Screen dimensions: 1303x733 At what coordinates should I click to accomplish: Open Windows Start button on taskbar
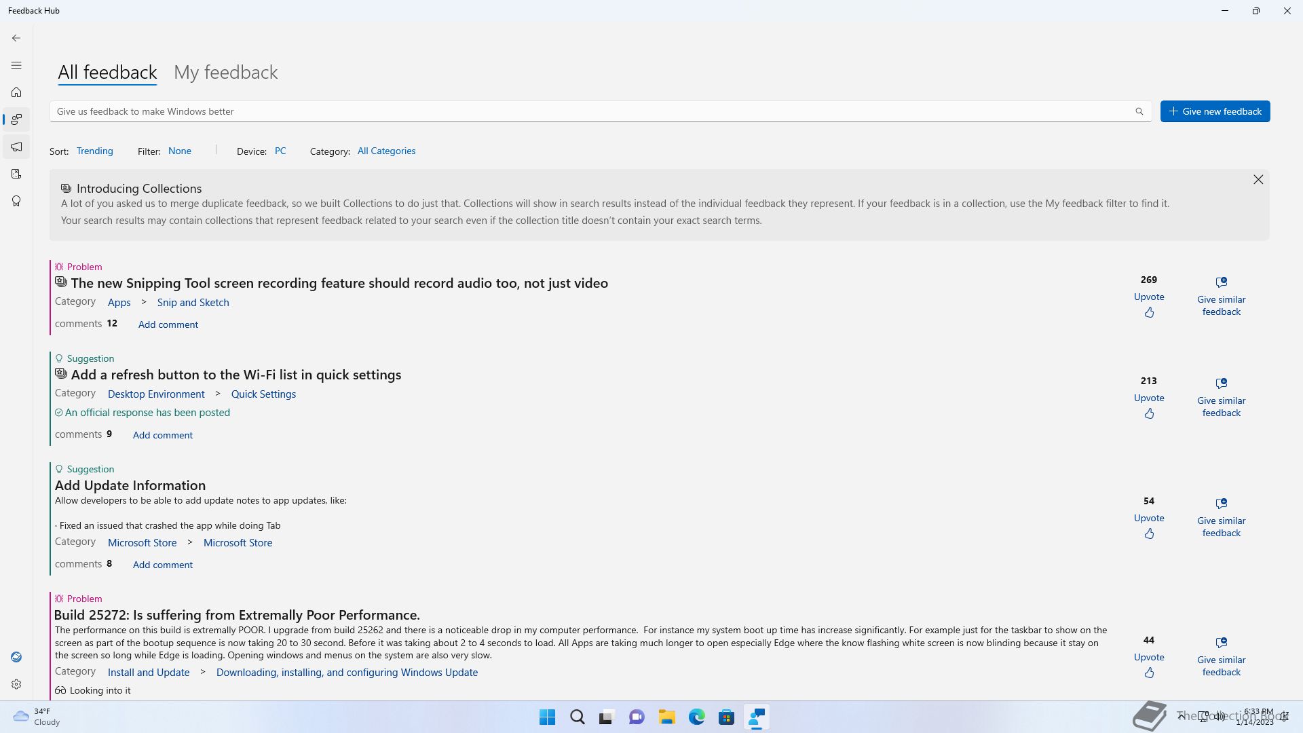(547, 717)
